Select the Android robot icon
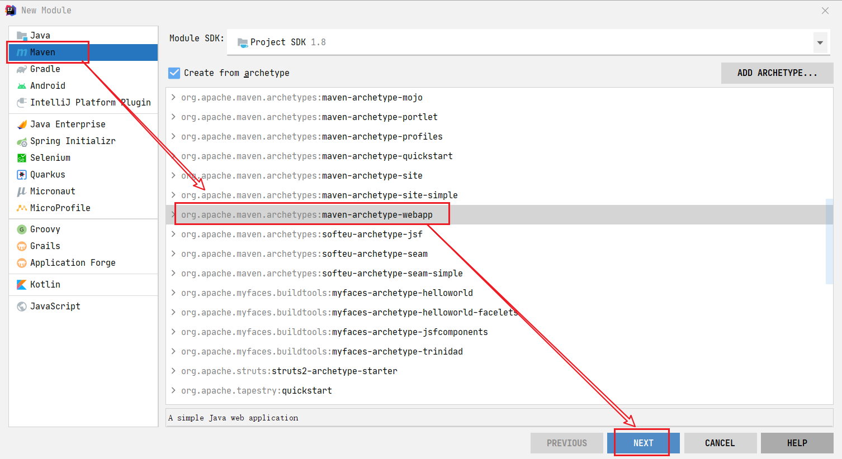 [x=22, y=86]
